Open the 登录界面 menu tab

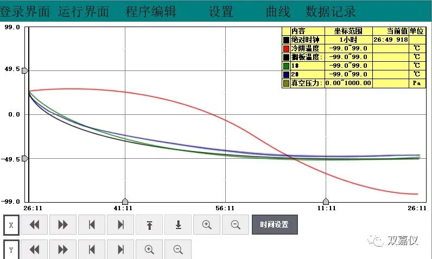click(24, 11)
